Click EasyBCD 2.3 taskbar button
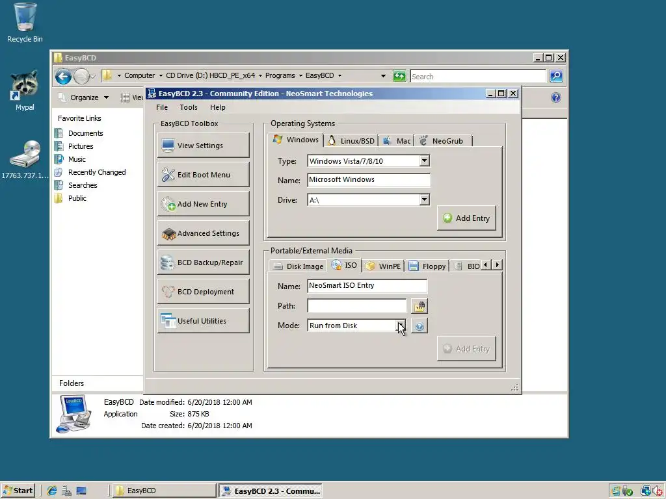666x499 pixels. 271,491
